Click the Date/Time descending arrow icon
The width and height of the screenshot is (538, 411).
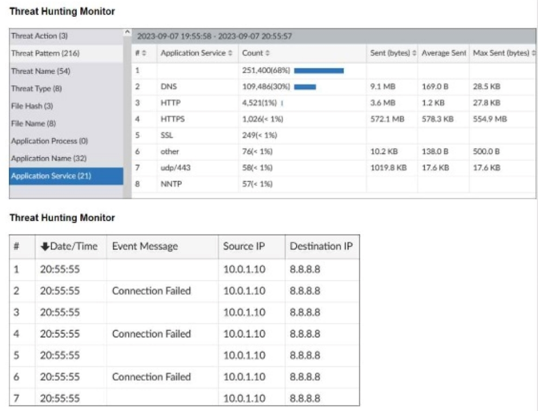[44, 246]
